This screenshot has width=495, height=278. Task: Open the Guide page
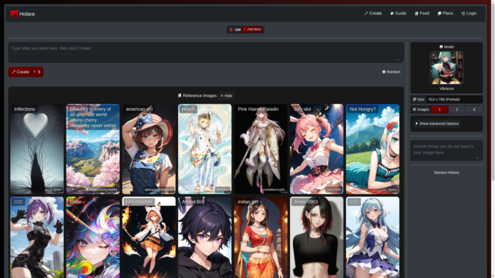tap(398, 14)
